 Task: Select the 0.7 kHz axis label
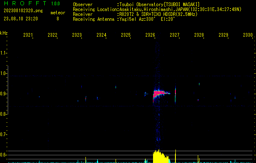coord(4,134)
